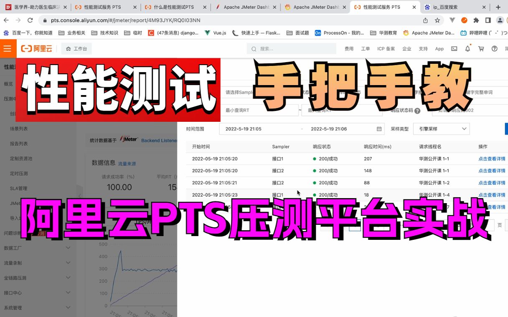The height and width of the screenshot is (317, 508).
Task: Open the 百度一下,你就知道 bookmark
Action: [x=28, y=33]
